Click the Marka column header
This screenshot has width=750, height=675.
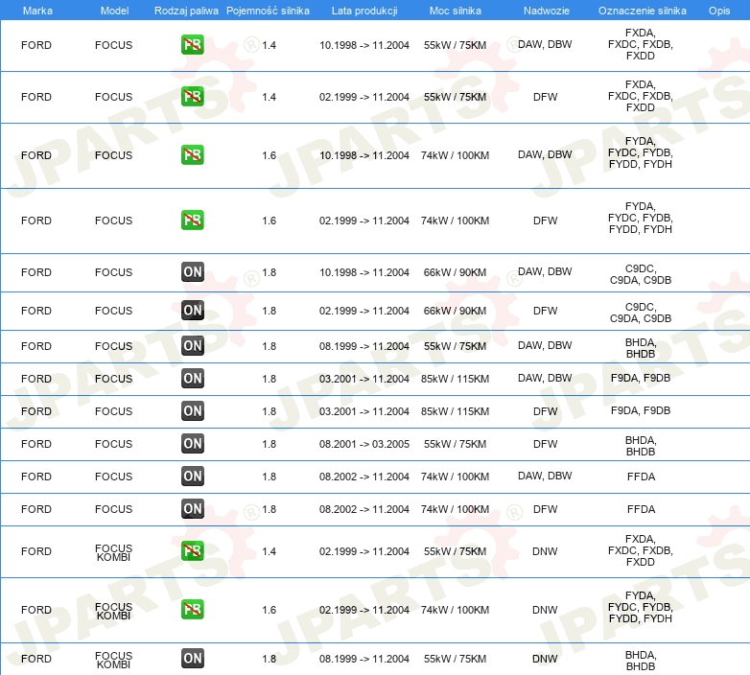tap(36, 10)
